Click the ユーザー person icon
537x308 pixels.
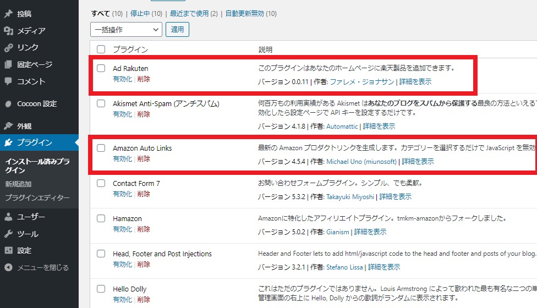[x=9, y=217]
